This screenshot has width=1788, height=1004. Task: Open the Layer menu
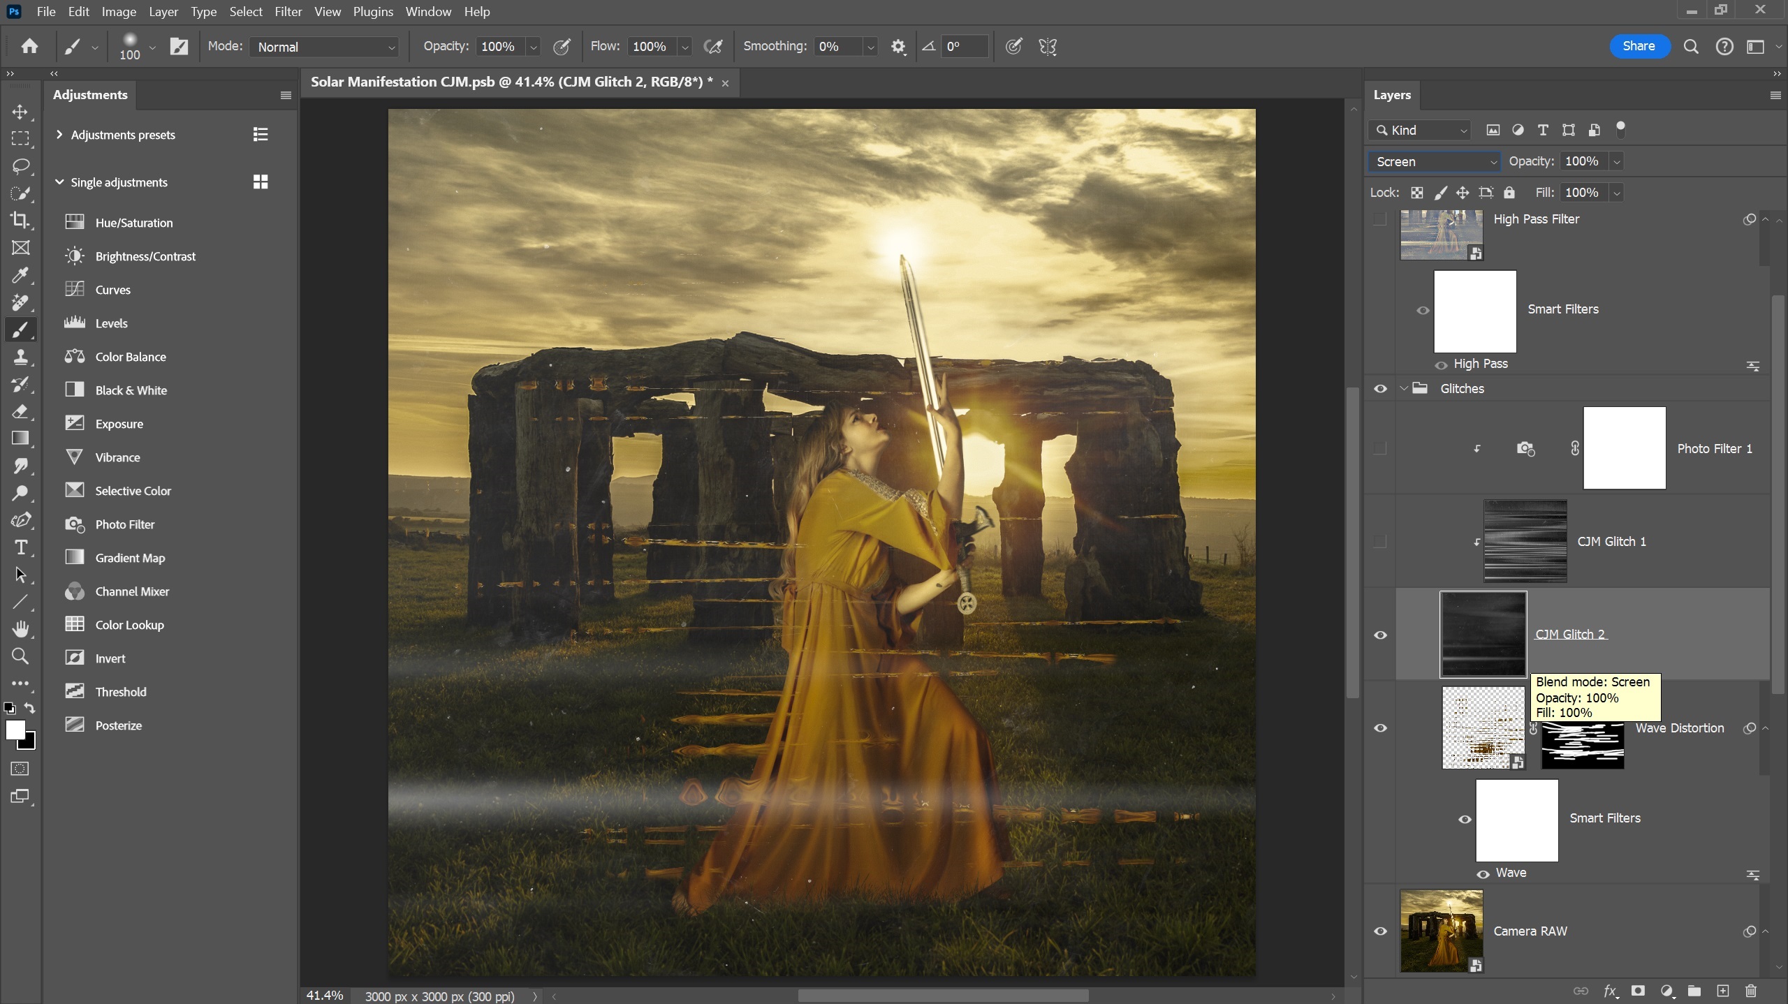[163, 12]
